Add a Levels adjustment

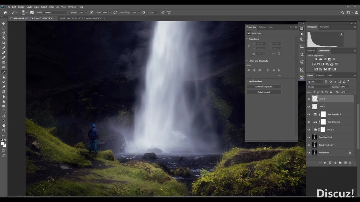point(320,59)
